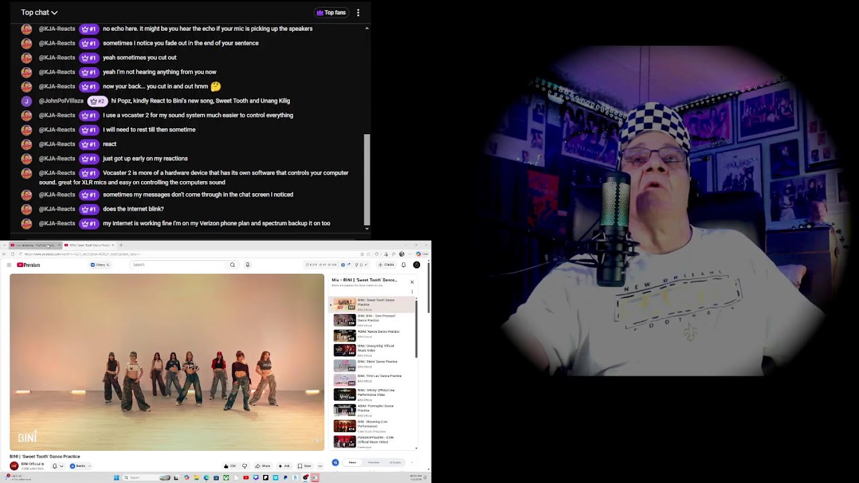This screenshot has width=859, height=483.
Task: Click the taskbar Search box
Action: (x=148, y=478)
